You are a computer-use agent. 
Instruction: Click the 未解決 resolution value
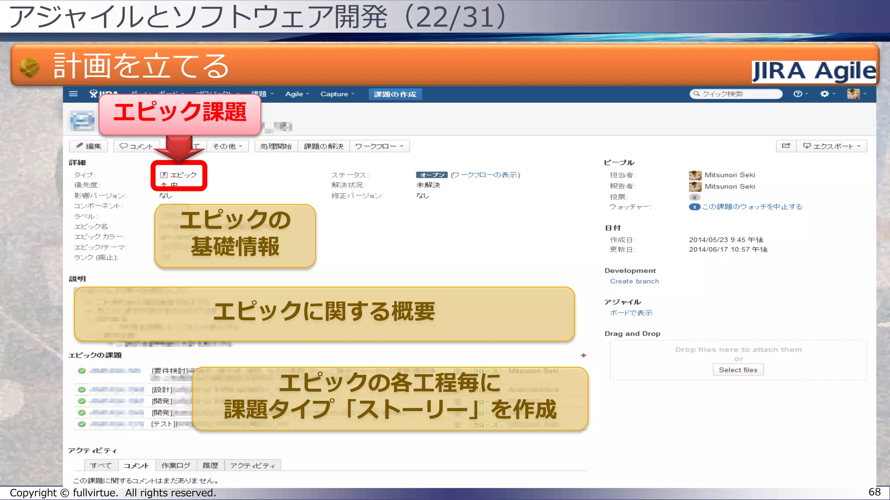coord(428,185)
